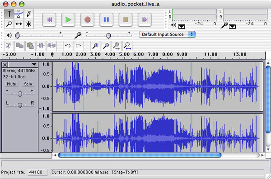The height and width of the screenshot is (179, 271).
Task: Click the horizontal scrollbar left arrow
Action: pos(55,155)
